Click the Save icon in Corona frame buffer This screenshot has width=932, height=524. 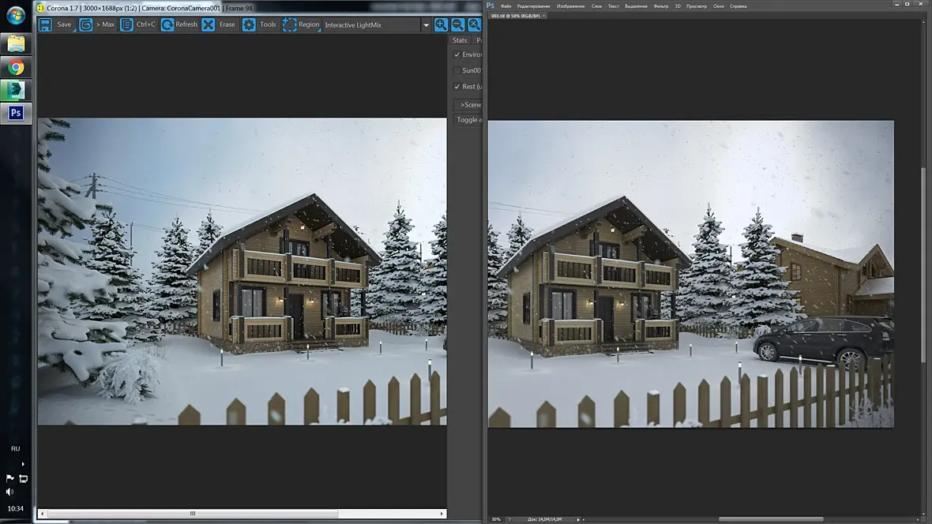point(45,24)
